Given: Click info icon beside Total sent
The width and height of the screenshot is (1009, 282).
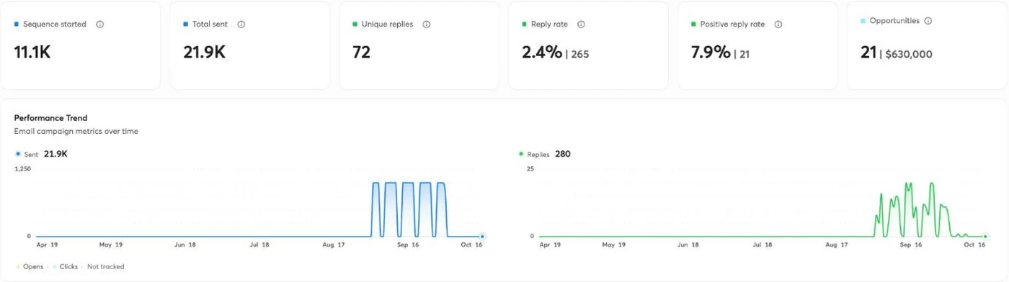Looking at the screenshot, I should [x=241, y=24].
